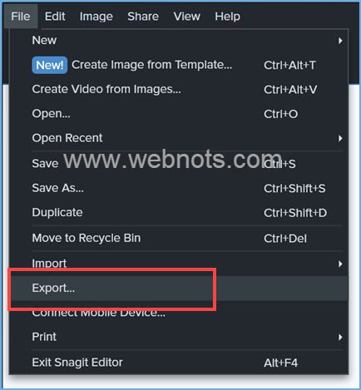Viewport: 361px width, 390px height.
Task: Select Duplicate in the File menu
Action: tap(179, 213)
